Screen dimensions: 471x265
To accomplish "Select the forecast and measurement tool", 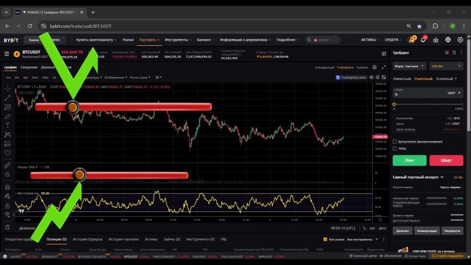I will (x=8, y=144).
